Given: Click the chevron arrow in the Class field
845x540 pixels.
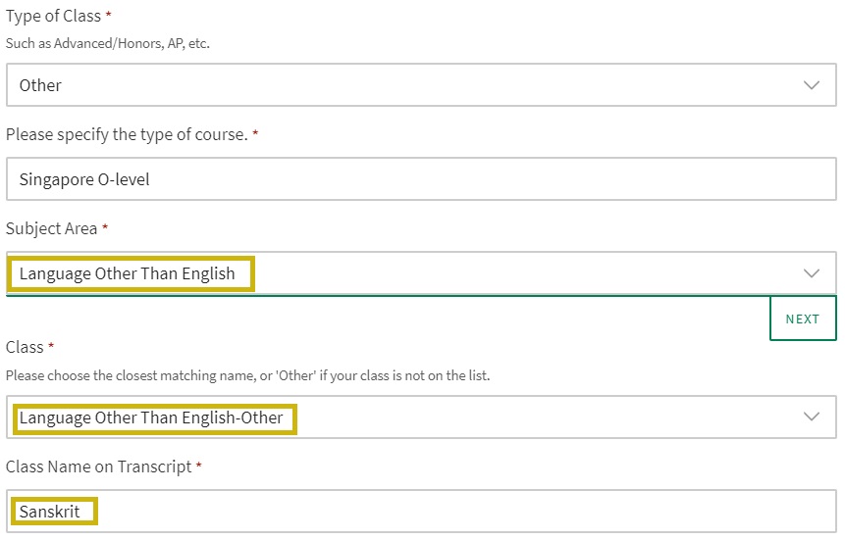Looking at the screenshot, I should click(812, 417).
